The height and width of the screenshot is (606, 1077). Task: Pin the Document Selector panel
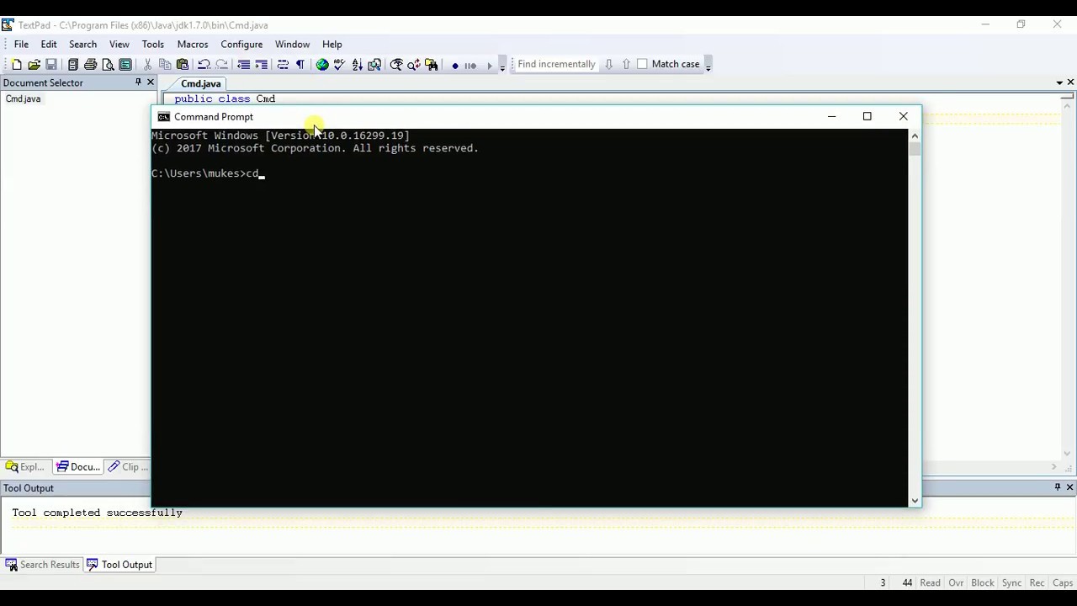pos(138,82)
